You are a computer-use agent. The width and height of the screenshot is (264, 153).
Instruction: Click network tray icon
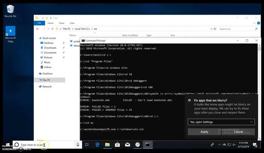(229, 144)
